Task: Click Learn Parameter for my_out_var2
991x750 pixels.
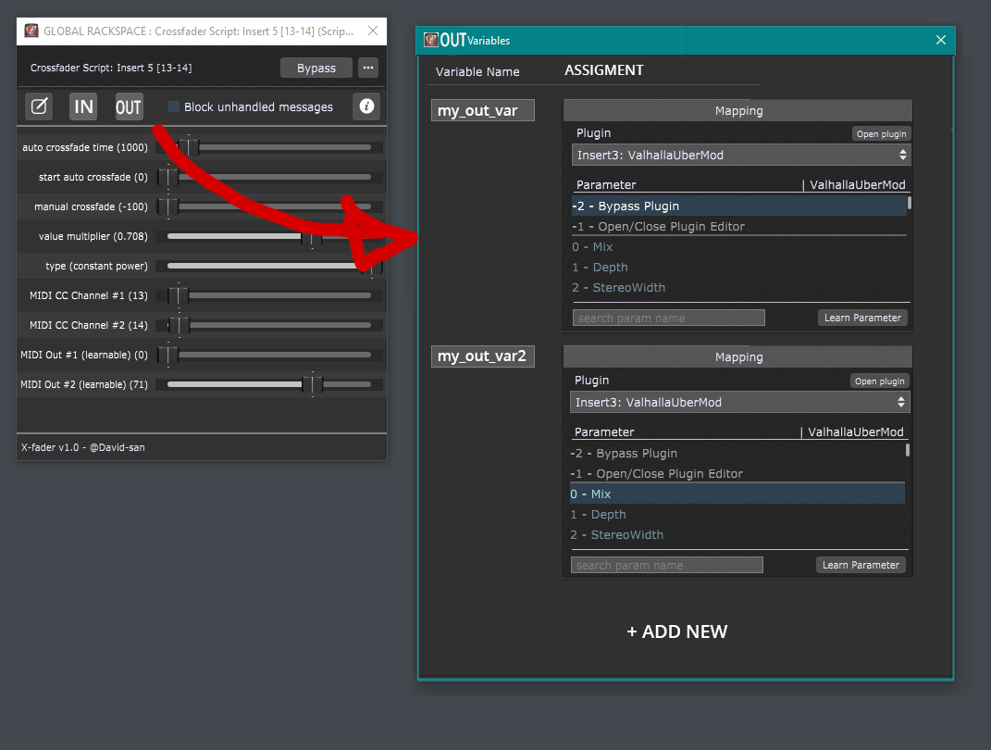Action: (861, 565)
